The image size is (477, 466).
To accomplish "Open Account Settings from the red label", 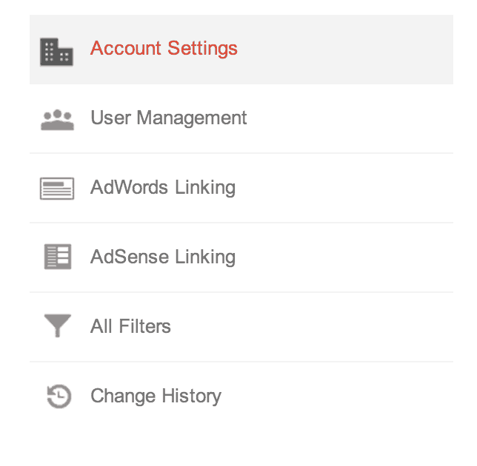I will pos(164,48).
